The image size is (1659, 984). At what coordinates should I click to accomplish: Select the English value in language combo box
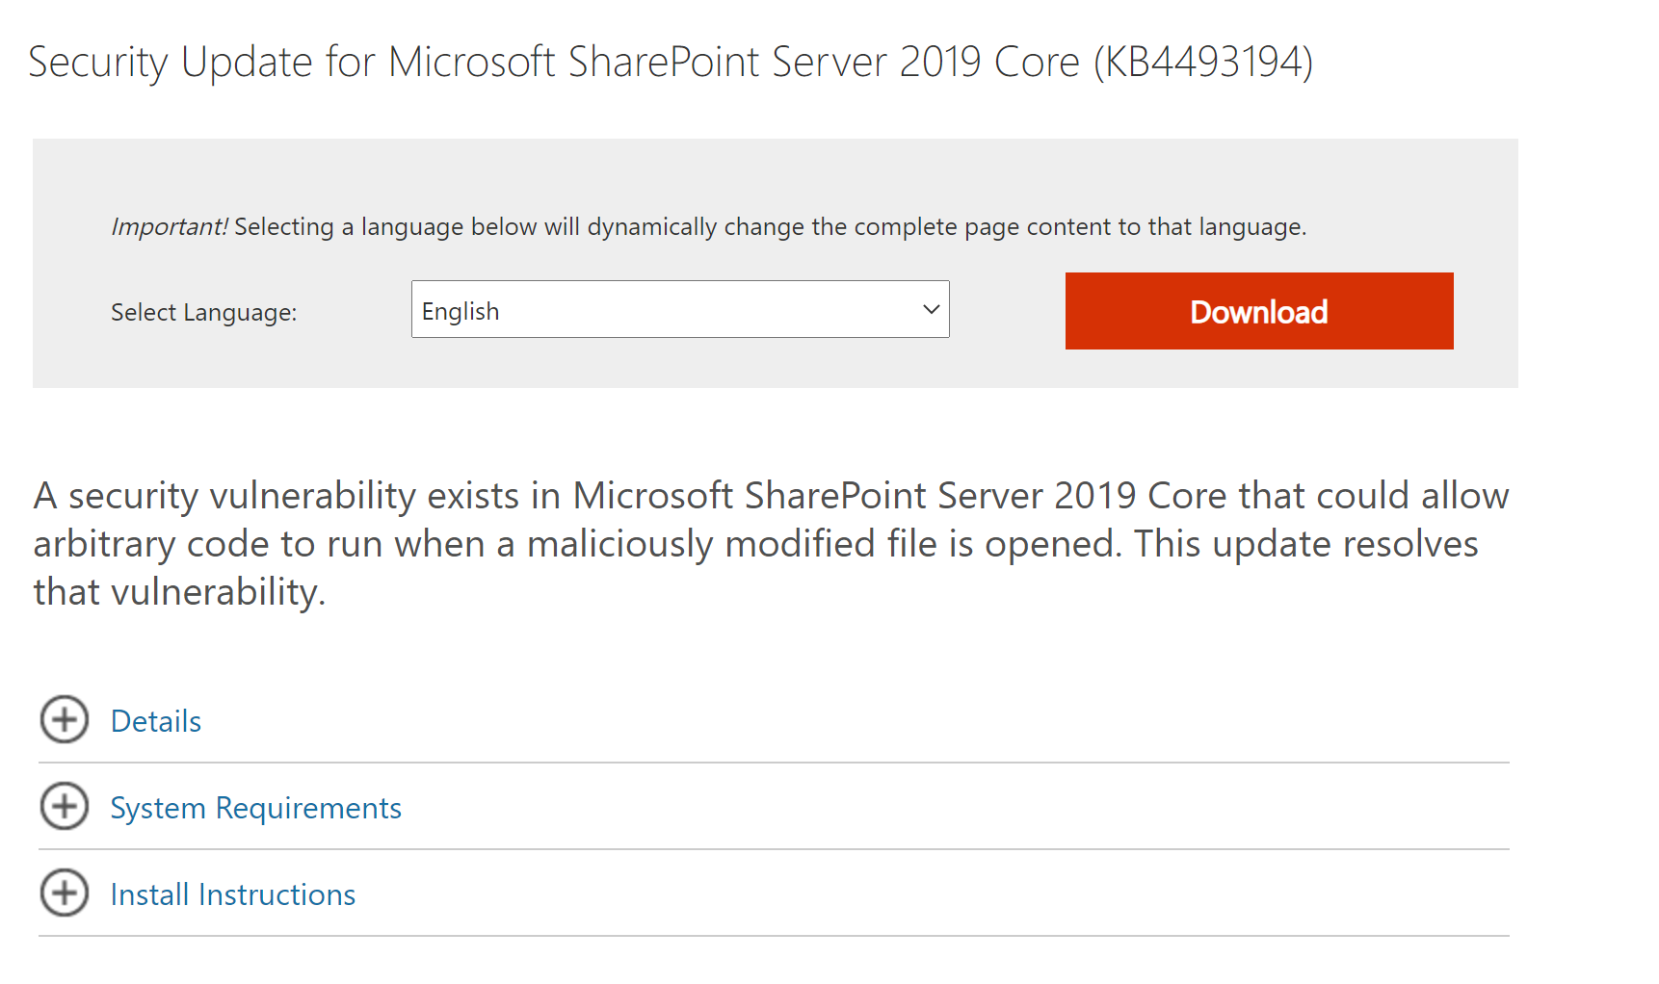click(x=461, y=311)
